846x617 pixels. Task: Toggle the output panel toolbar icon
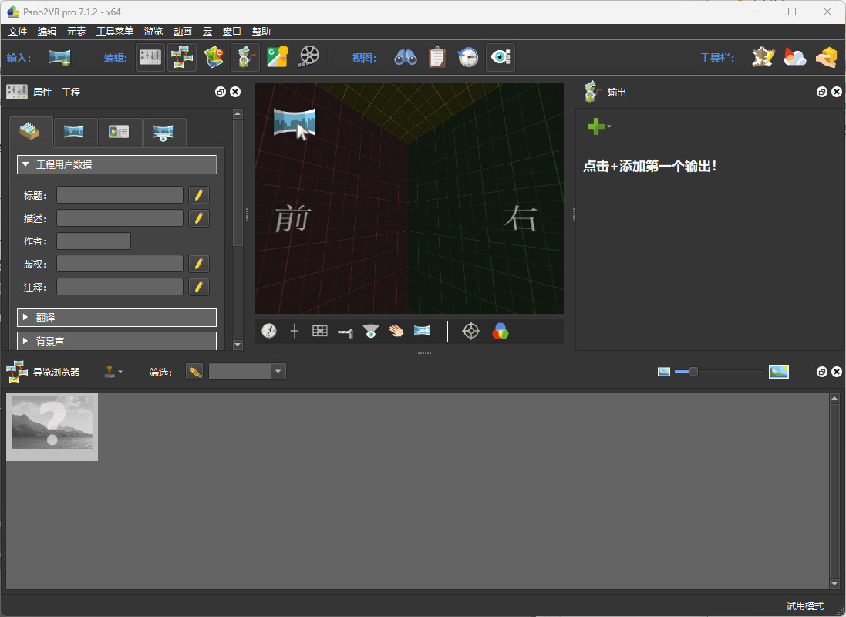pos(245,57)
